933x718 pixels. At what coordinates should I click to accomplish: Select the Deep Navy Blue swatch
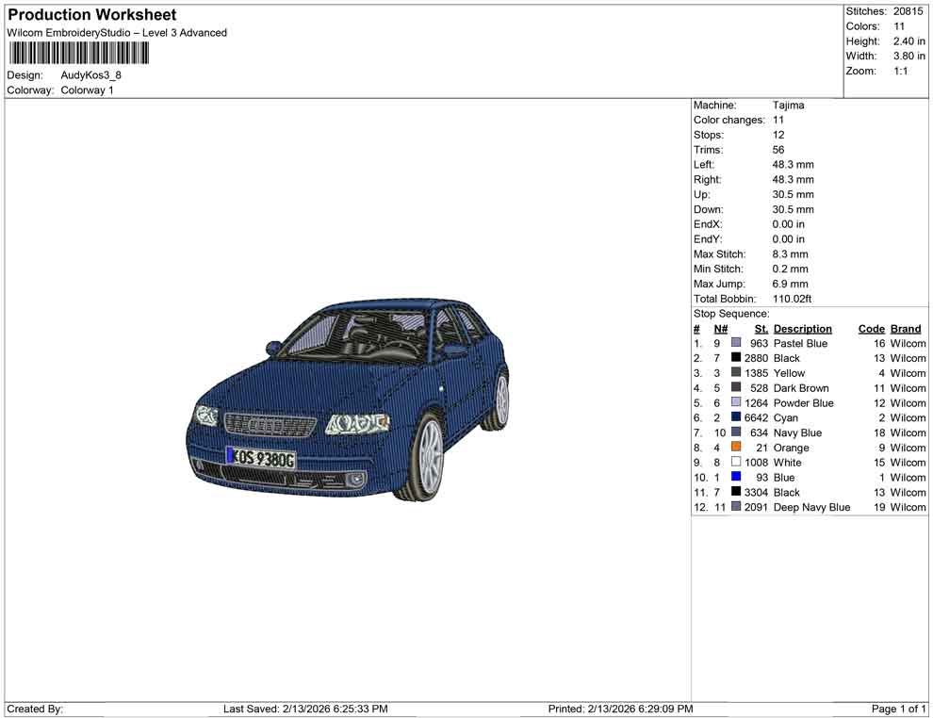pos(736,507)
